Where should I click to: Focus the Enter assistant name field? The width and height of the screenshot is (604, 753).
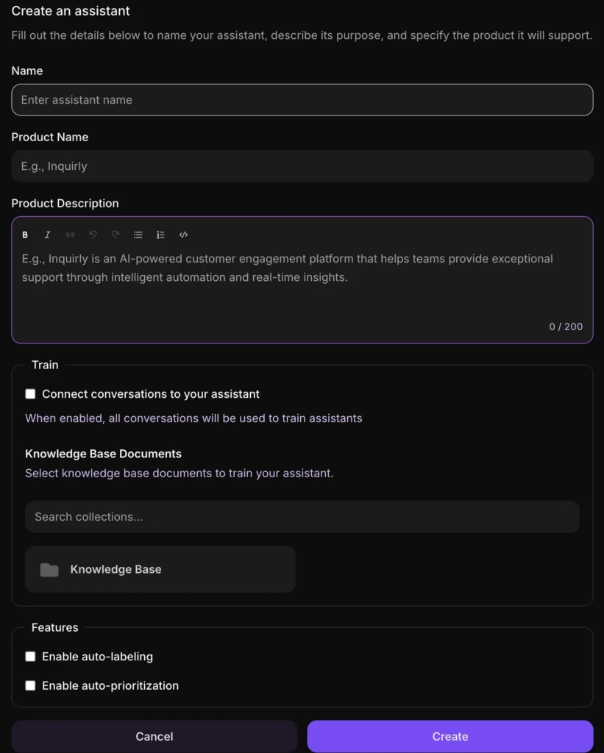[302, 100]
